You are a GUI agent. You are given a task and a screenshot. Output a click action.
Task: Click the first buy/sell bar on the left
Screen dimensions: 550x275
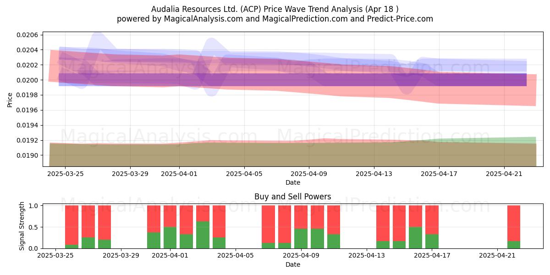pos(71,227)
